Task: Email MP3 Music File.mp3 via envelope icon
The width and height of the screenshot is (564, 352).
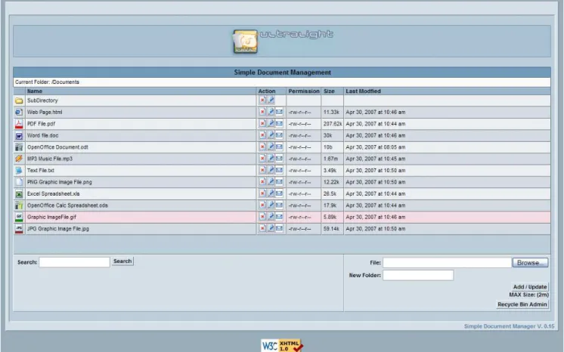Action: (279, 158)
